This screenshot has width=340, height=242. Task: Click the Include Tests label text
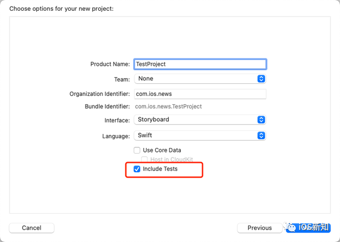tap(160, 169)
